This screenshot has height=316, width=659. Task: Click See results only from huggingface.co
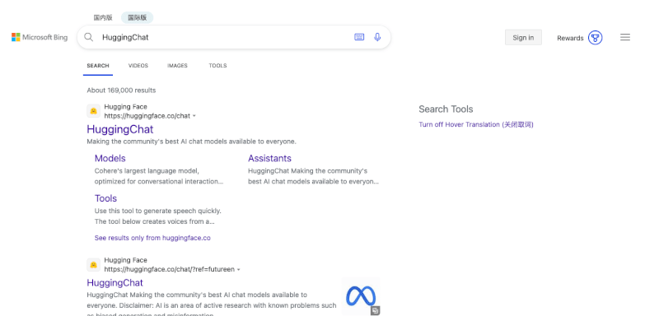coord(152,238)
